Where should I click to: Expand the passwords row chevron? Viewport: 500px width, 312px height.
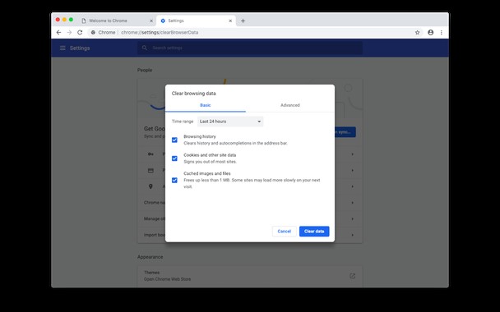(352, 154)
